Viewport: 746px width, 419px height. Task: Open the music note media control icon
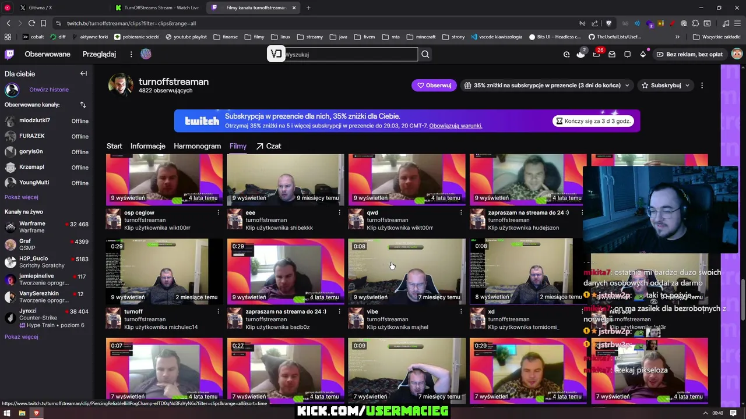click(726, 23)
